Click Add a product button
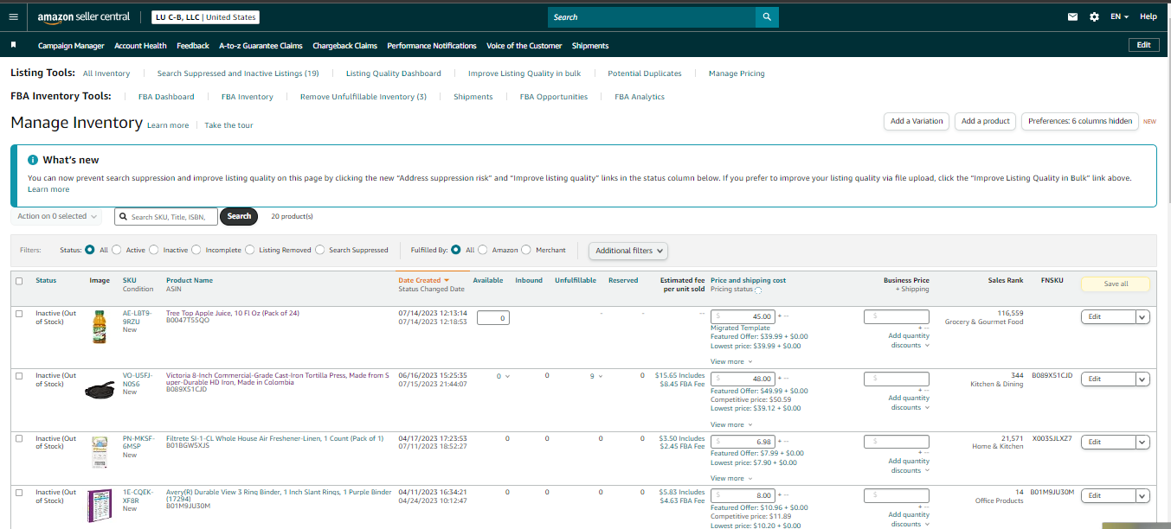 [x=986, y=121]
